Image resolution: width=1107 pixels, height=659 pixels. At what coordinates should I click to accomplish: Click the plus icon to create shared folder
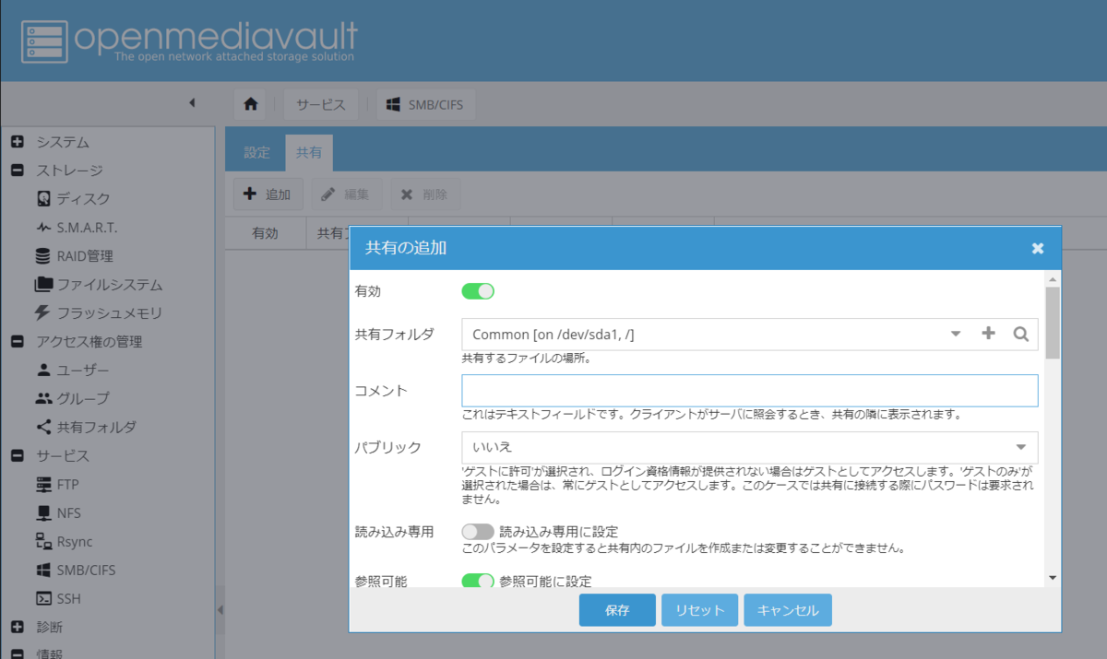click(x=988, y=334)
